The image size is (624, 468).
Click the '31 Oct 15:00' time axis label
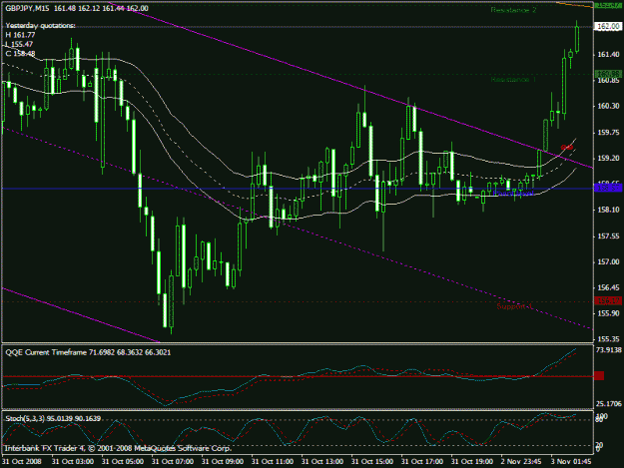coord(372,462)
